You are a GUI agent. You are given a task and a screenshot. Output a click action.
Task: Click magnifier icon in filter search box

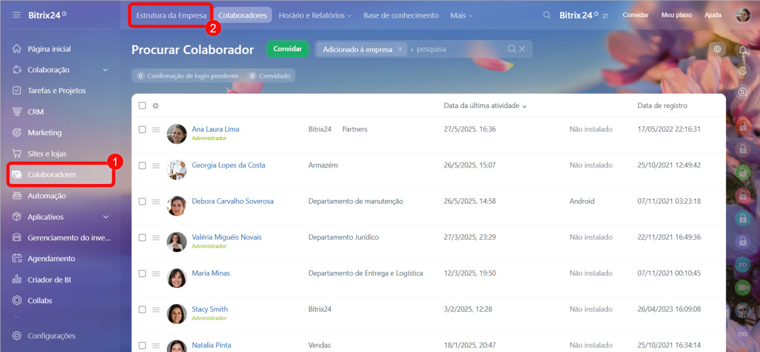(x=512, y=49)
